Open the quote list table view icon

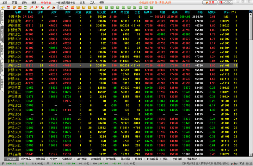coord(61,7)
